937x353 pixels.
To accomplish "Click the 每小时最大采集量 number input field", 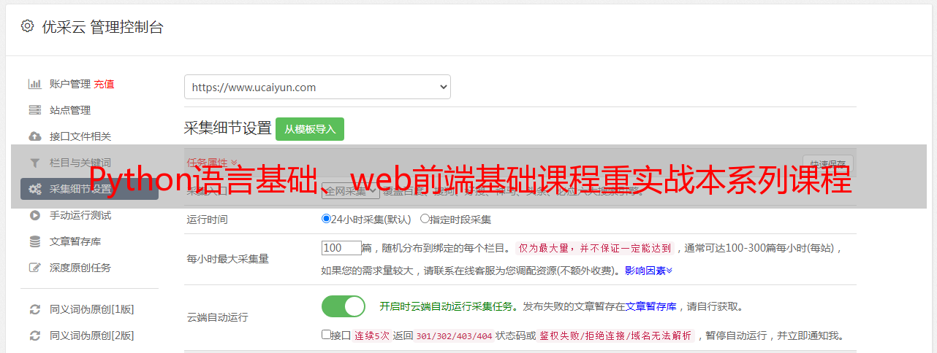I will 341,248.
